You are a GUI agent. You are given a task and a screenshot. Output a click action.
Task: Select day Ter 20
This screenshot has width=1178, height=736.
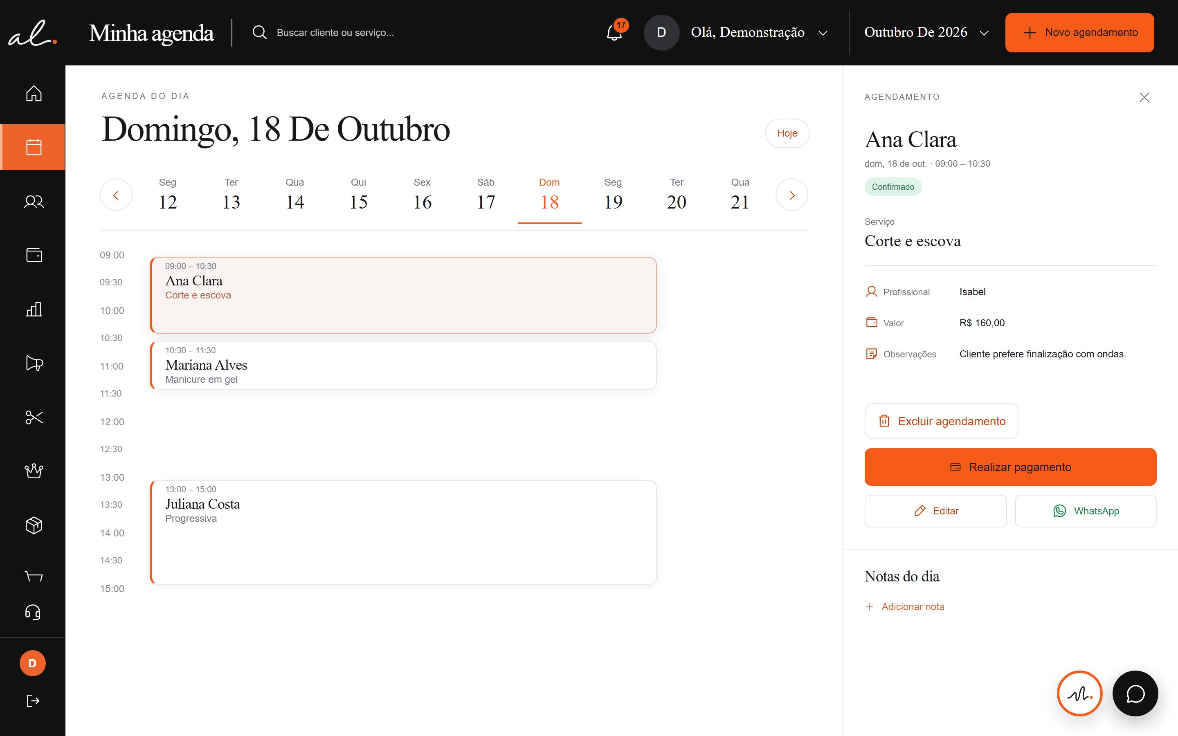[677, 194]
